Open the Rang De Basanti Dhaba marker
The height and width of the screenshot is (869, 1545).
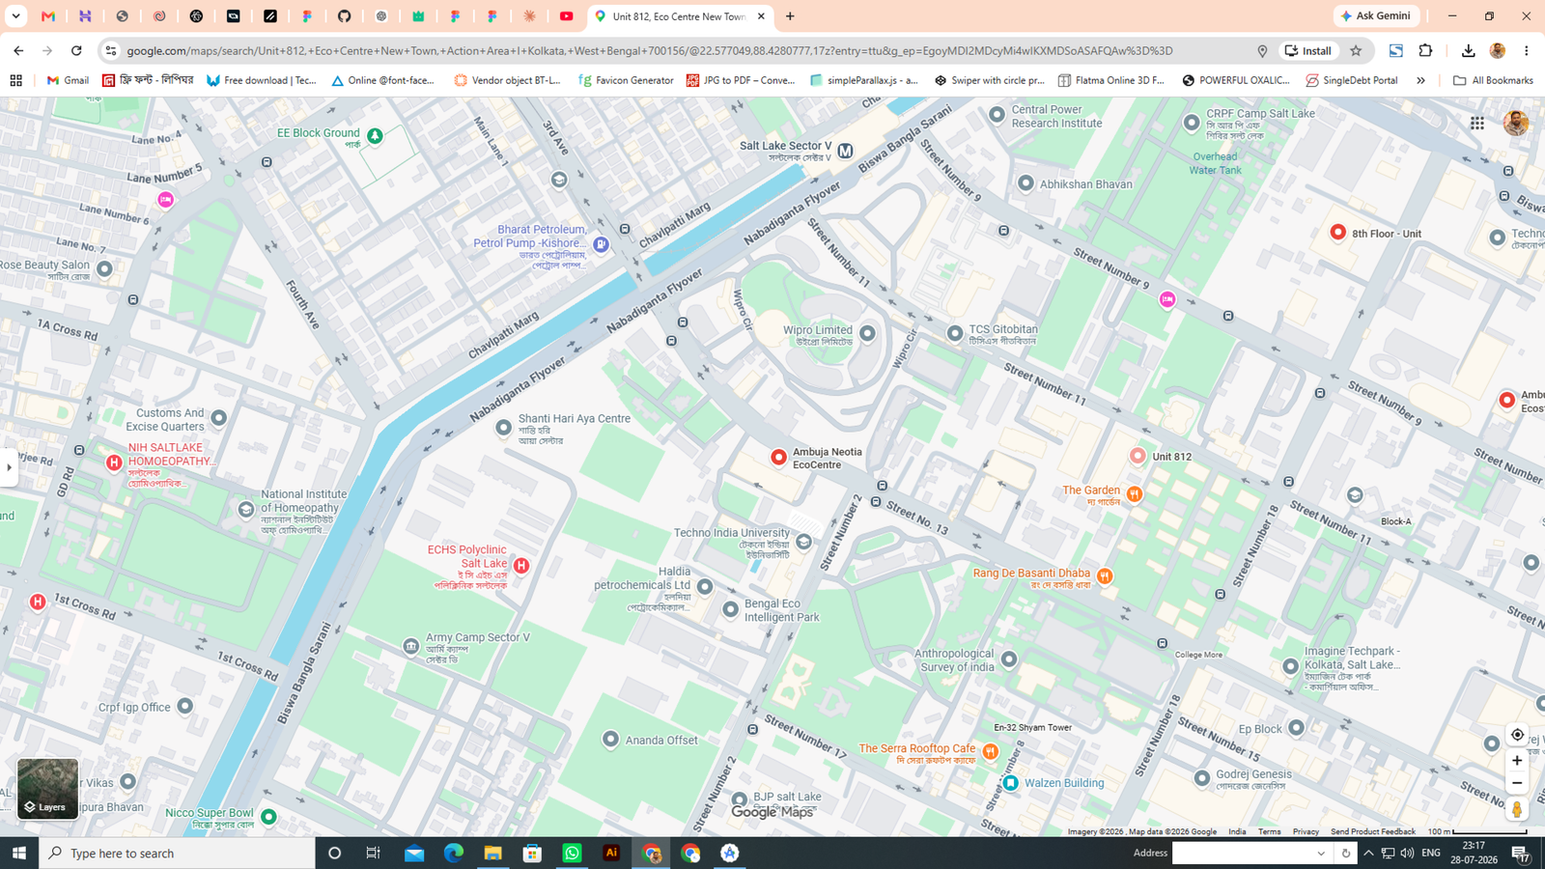coord(1105,576)
